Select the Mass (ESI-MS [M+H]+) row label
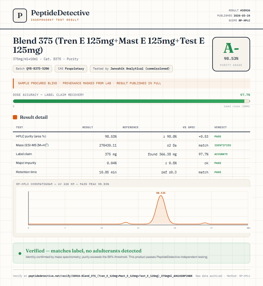 click(x=32, y=145)
